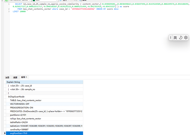Switch input language via 英 button
The height and width of the screenshot is (135, 190).
[x=175, y=38]
